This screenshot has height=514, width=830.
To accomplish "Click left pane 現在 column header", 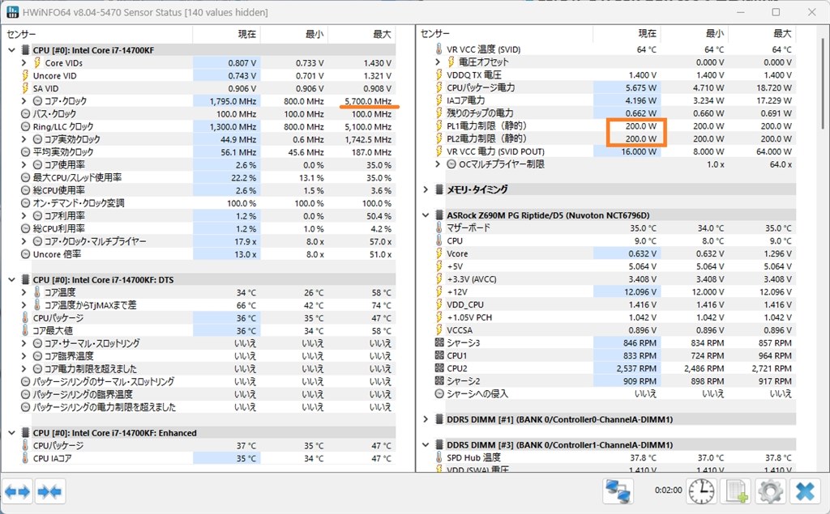I will 227,34.
